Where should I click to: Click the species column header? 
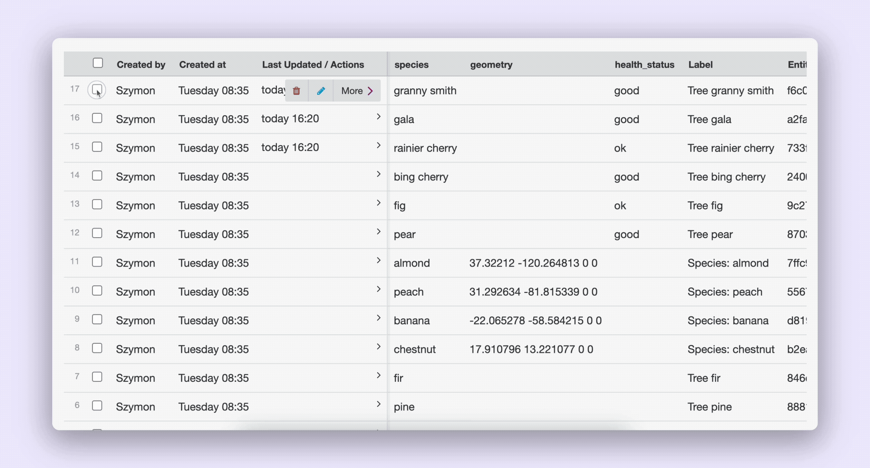click(411, 64)
